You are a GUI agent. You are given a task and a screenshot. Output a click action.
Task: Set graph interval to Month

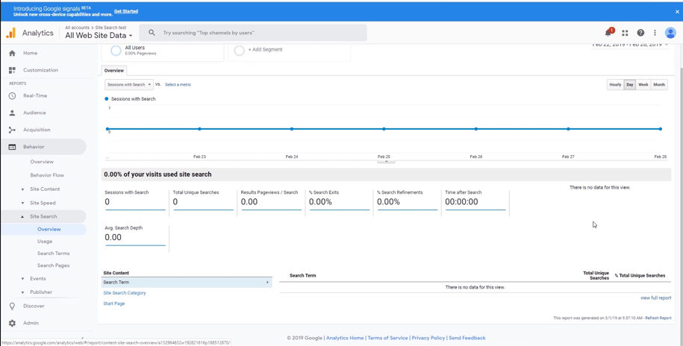pos(659,85)
